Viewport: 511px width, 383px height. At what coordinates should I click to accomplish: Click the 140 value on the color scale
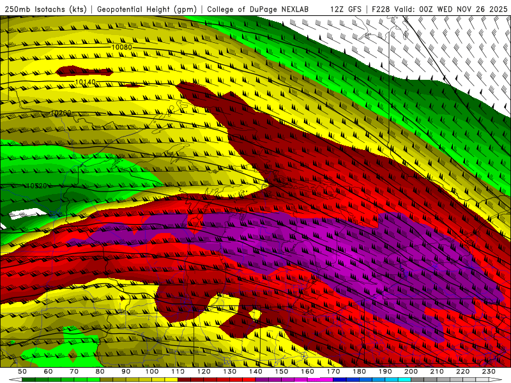tap(256, 372)
